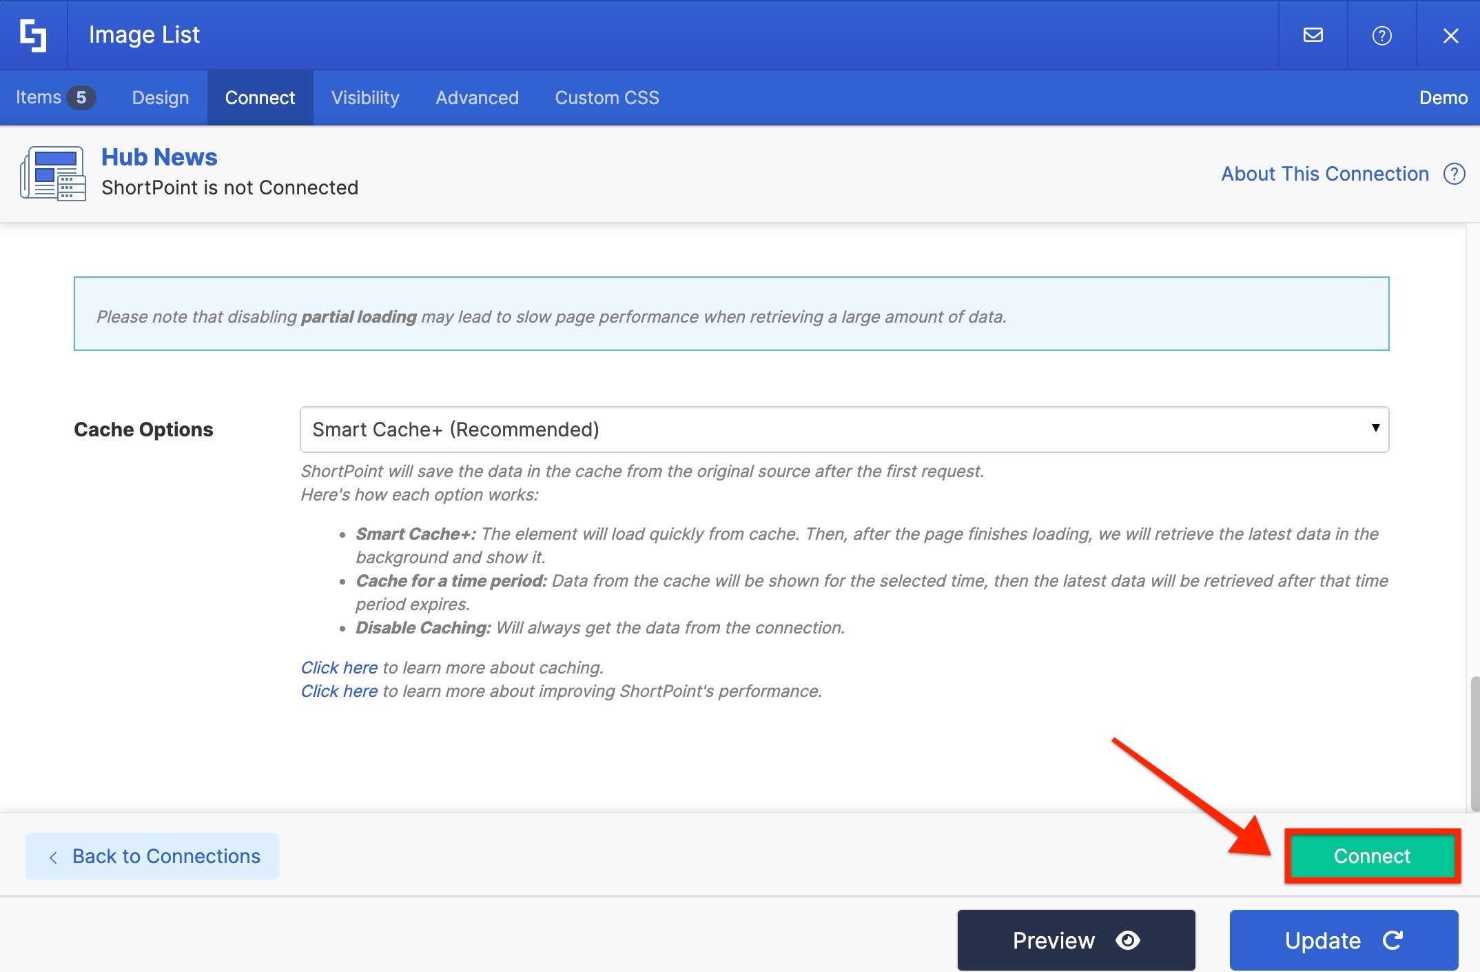
Task: Open the About This Connection link
Action: 1324,174
